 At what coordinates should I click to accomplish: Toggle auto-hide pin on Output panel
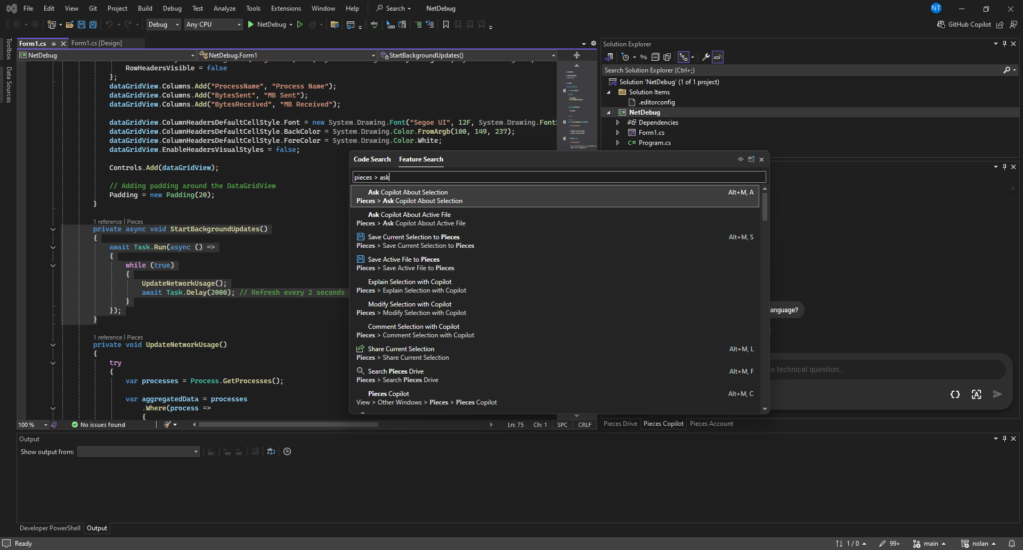1004,439
